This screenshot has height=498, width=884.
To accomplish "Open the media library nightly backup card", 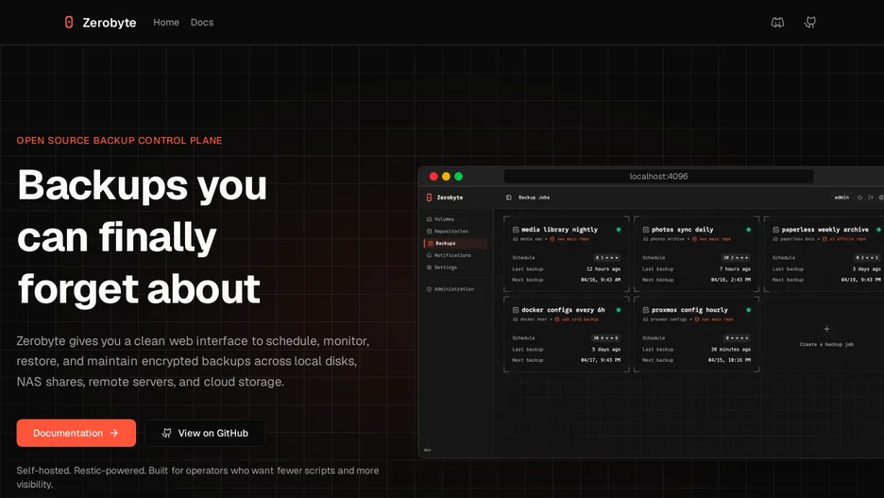I will [x=566, y=254].
